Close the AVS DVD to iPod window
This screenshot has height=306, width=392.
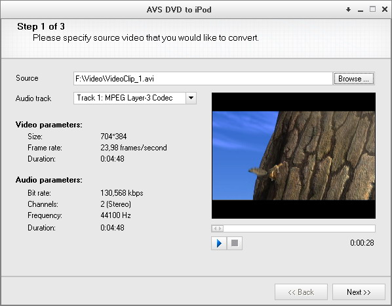[x=385, y=9]
